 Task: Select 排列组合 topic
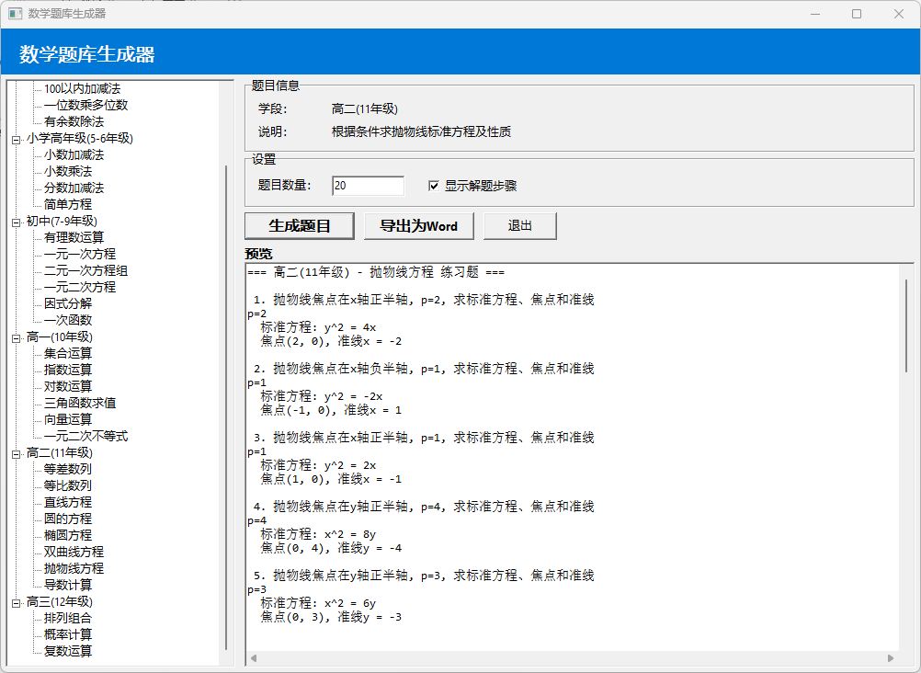click(x=68, y=618)
